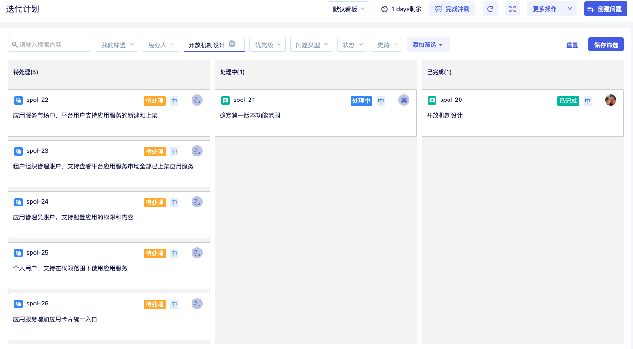Open the 默认看板 board dropdown
The height and width of the screenshot is (349, 633).
pos(348,9)
